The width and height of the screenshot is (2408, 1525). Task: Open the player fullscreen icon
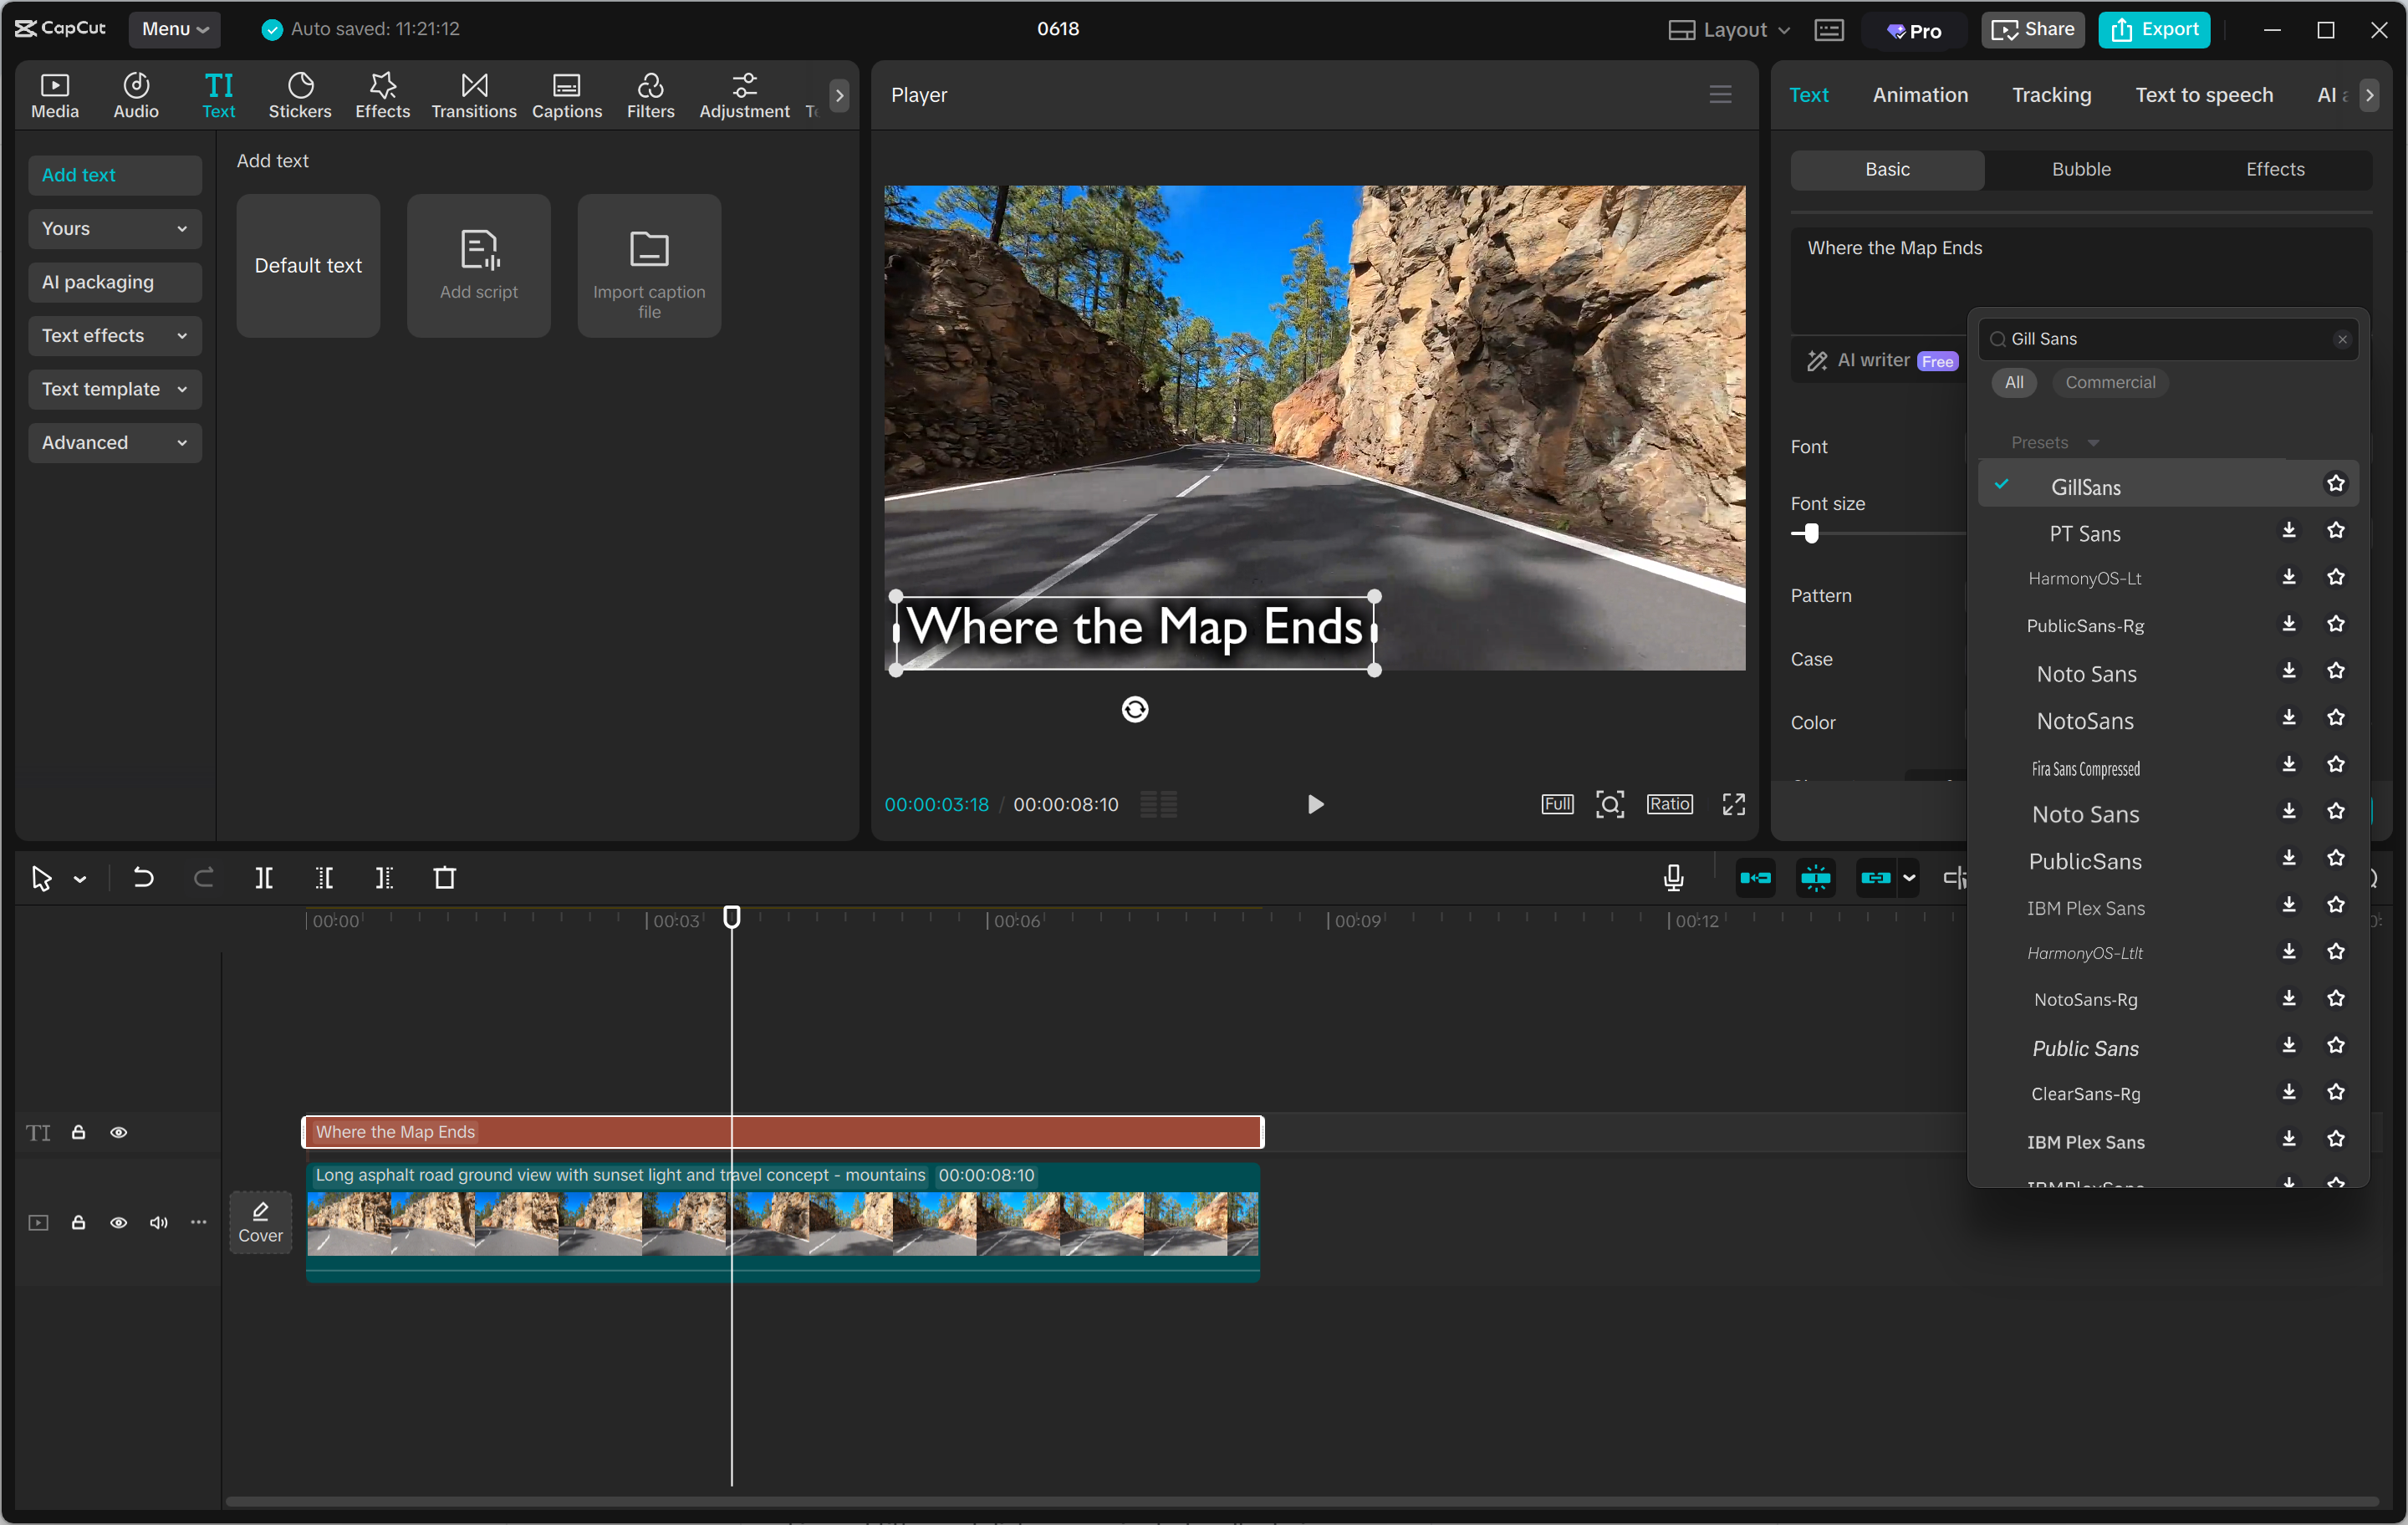click(x=1733, y=804)
